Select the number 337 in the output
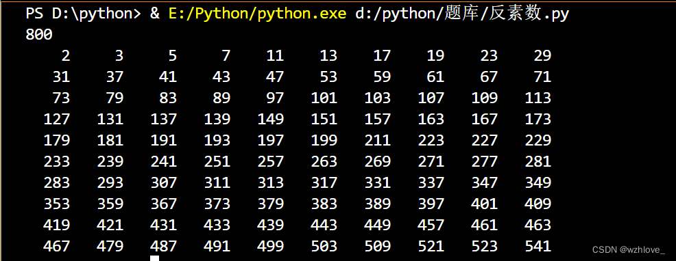The width and height of the screenshot is (676, 261). (431, 182)
